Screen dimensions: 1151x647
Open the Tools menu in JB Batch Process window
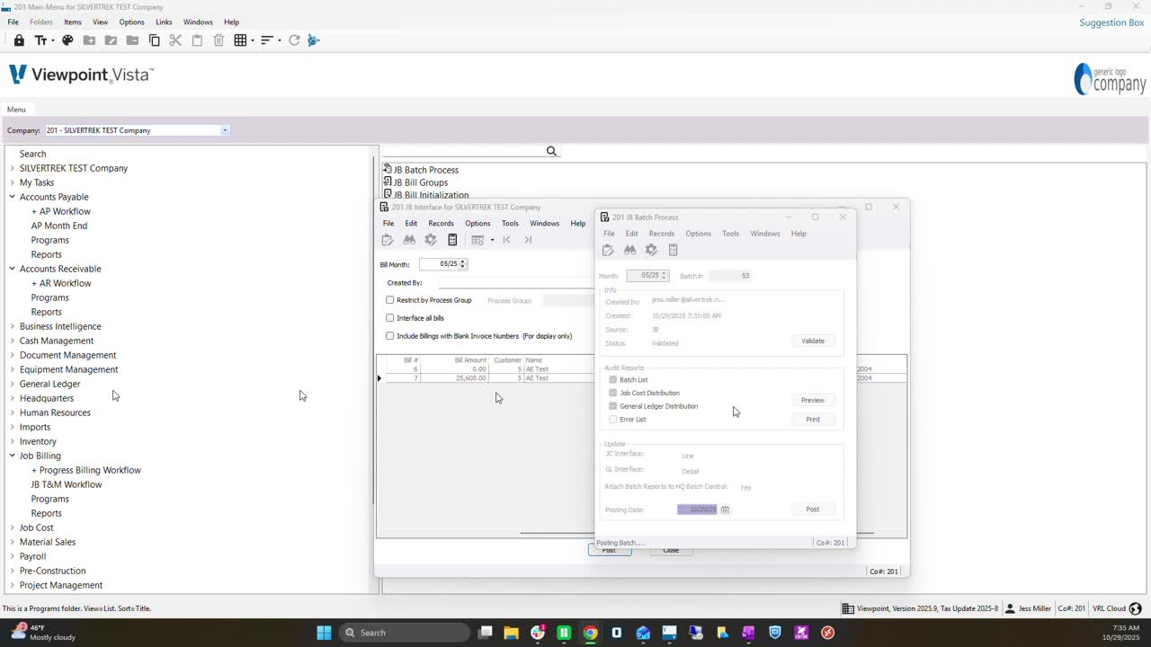click(x=730, y=234)
